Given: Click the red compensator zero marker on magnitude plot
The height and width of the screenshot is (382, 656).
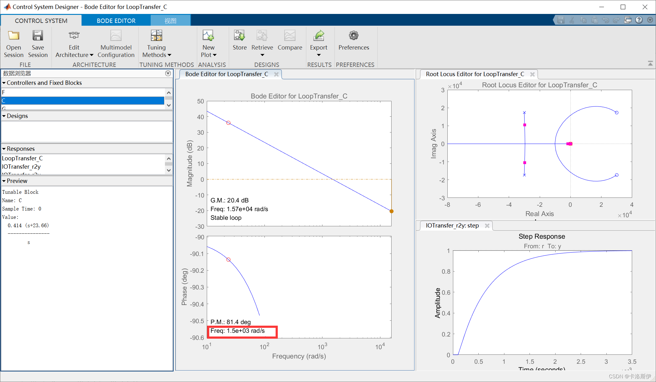Looking at the screenshot, I should pos(228,123).
